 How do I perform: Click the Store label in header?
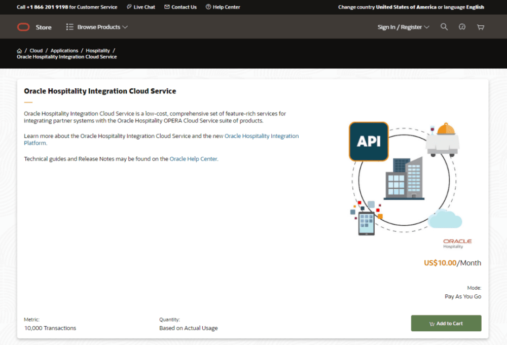[44, 27]
